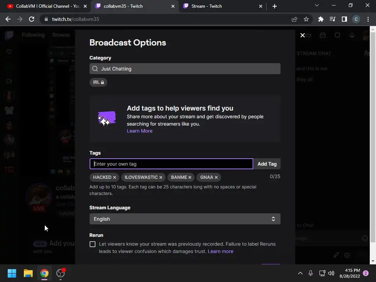Viewport: 376px width, 282px height.
Task: Open File Explorer from taskbar
Action: pos(28,273)
